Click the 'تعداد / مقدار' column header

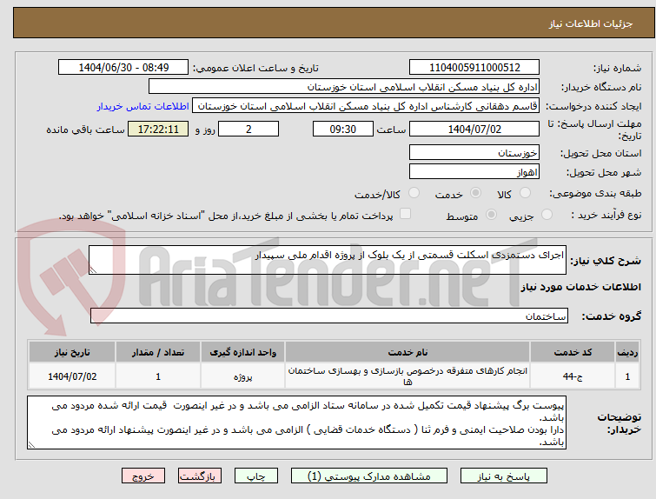158,352
